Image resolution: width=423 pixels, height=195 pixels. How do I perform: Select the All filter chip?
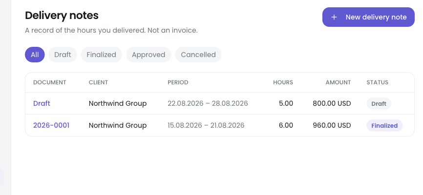pos(35,55)
